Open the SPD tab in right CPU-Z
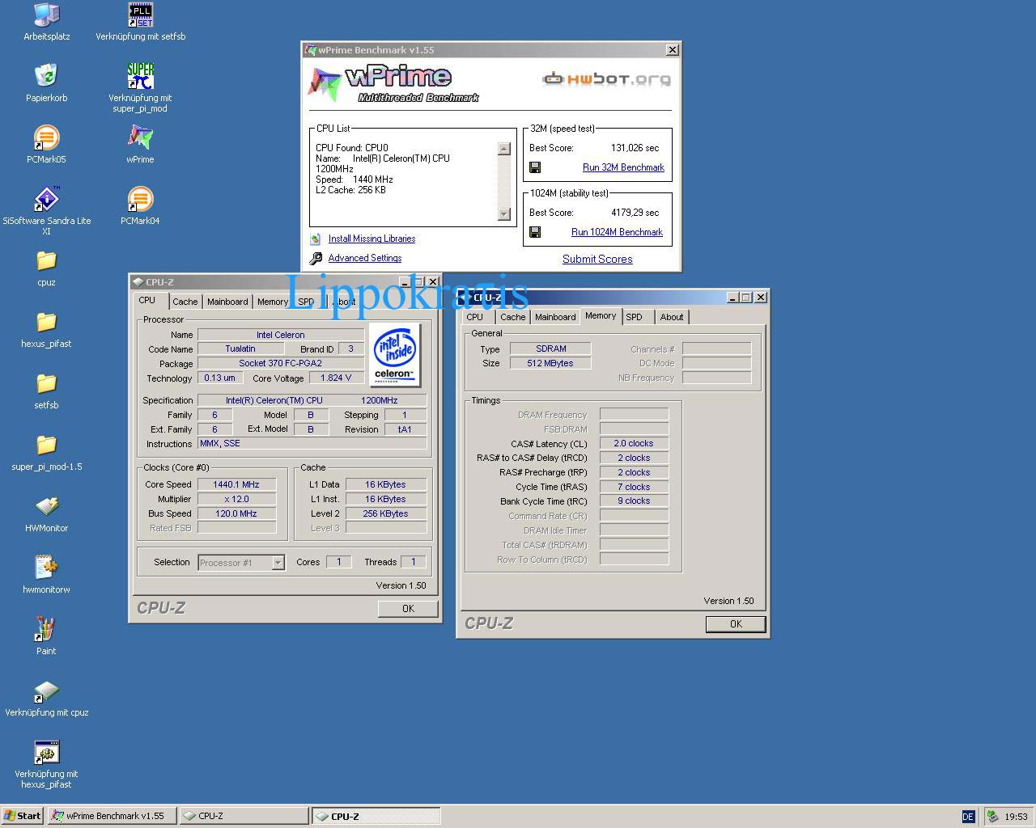 click(x=635, y=317)
